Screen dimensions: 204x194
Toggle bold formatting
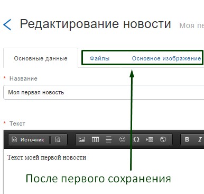[187, 139]
